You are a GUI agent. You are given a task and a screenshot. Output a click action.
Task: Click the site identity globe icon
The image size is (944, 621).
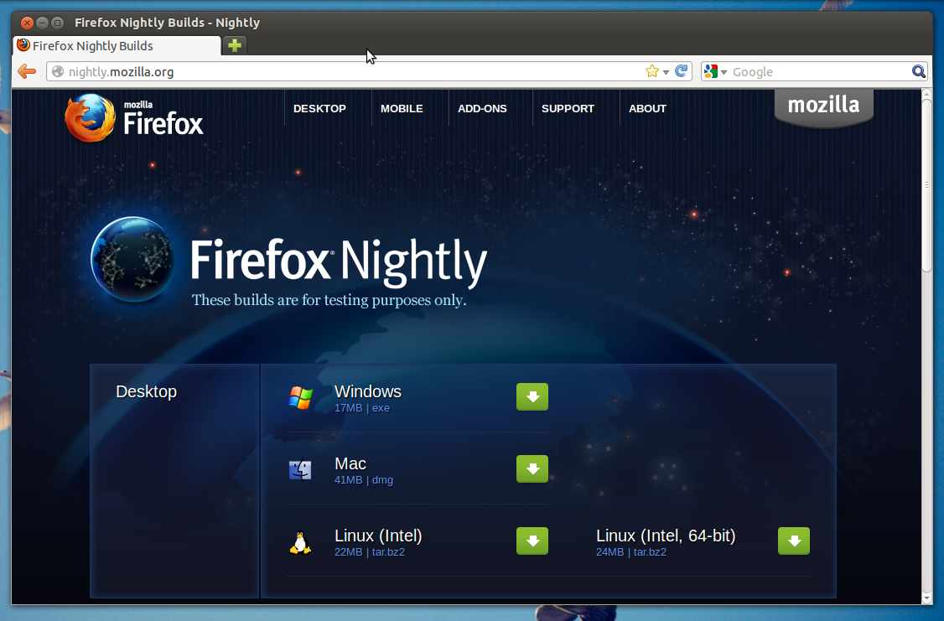[x=58, y=71]
